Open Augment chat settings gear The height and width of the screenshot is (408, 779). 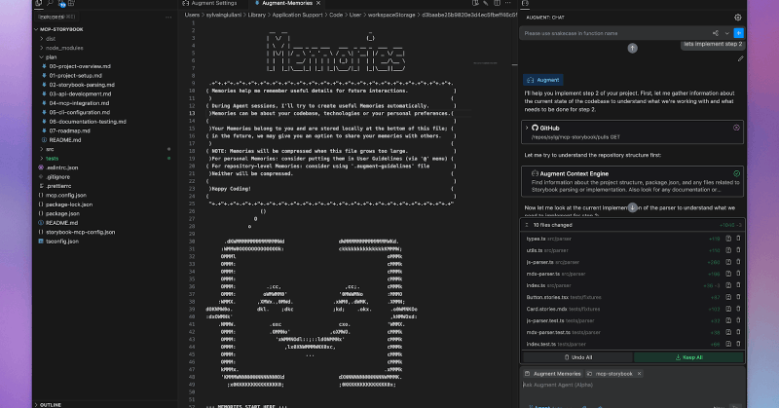[738, 18]
